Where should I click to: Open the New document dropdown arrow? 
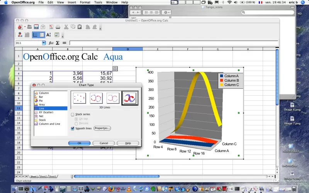(x=25, y=27)
